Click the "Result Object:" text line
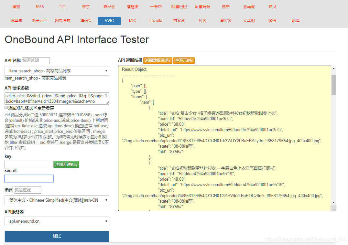 coord(135,69)
